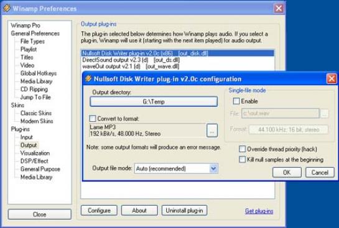Select waveOut output v2.1 row
This screenshot has width=339, height=228.
pyautogui.click(x=177, y=66)
